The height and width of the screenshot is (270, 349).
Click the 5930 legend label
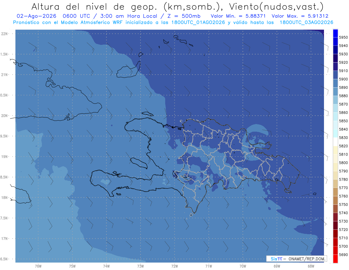pyautogui.click(x=343, y=54)
